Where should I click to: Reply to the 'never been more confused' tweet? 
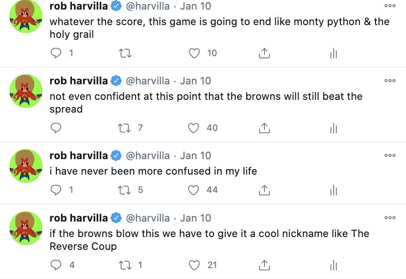(56, 190)
